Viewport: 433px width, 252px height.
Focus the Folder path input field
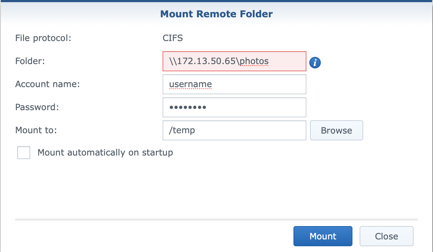[234, 61]
